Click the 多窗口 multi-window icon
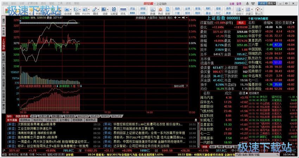This screenshot has height=158, width=299. click(248, 10)
